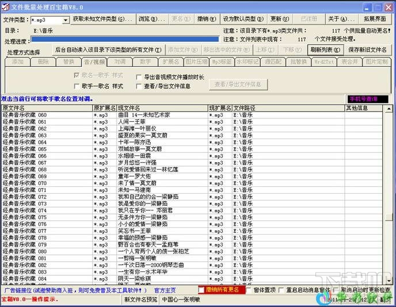
Task: Click the scrollbar up arrow
Action: (389, 109)
